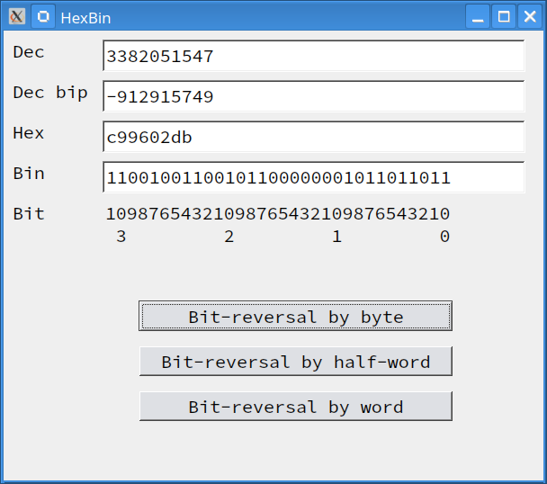The height and width of the screenshot is (484, 547).
Task: Maximize the HexBin window
Action: click(x=504, y=16)
